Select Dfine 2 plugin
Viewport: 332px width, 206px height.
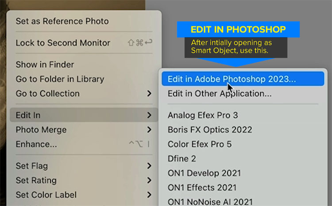tap(243, 158)
